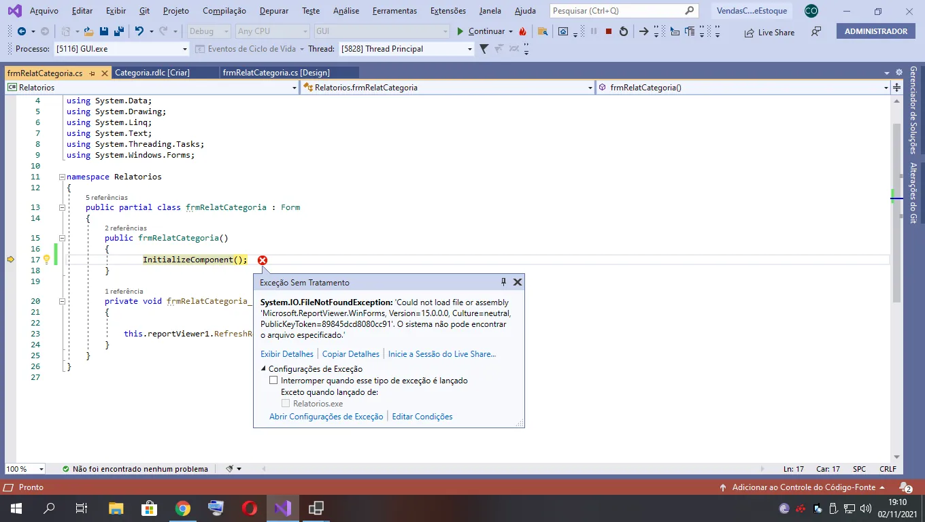Click the Restart debugging circular arrow icon
925x522 pixels.
[x=623, y=31]
